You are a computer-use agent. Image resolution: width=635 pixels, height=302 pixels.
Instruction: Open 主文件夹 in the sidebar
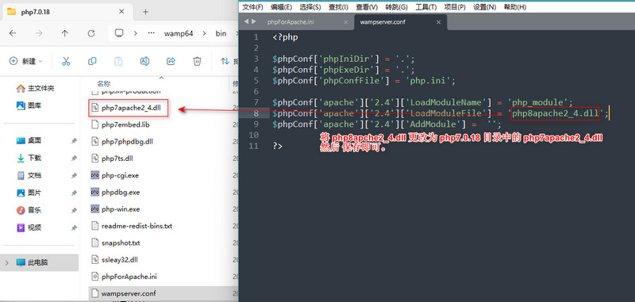(x=35, y=88)
